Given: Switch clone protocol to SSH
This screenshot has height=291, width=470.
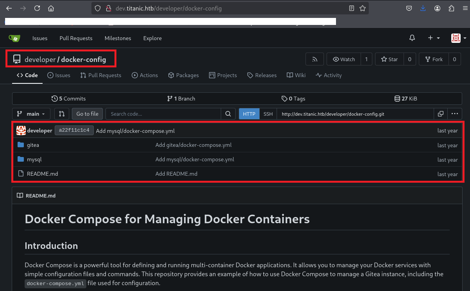Looking at the screenshot, I should pyautogui.click(x=268, y=114).
